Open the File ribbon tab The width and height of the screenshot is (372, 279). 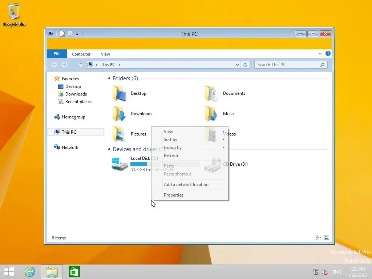(x=57, y=54)
